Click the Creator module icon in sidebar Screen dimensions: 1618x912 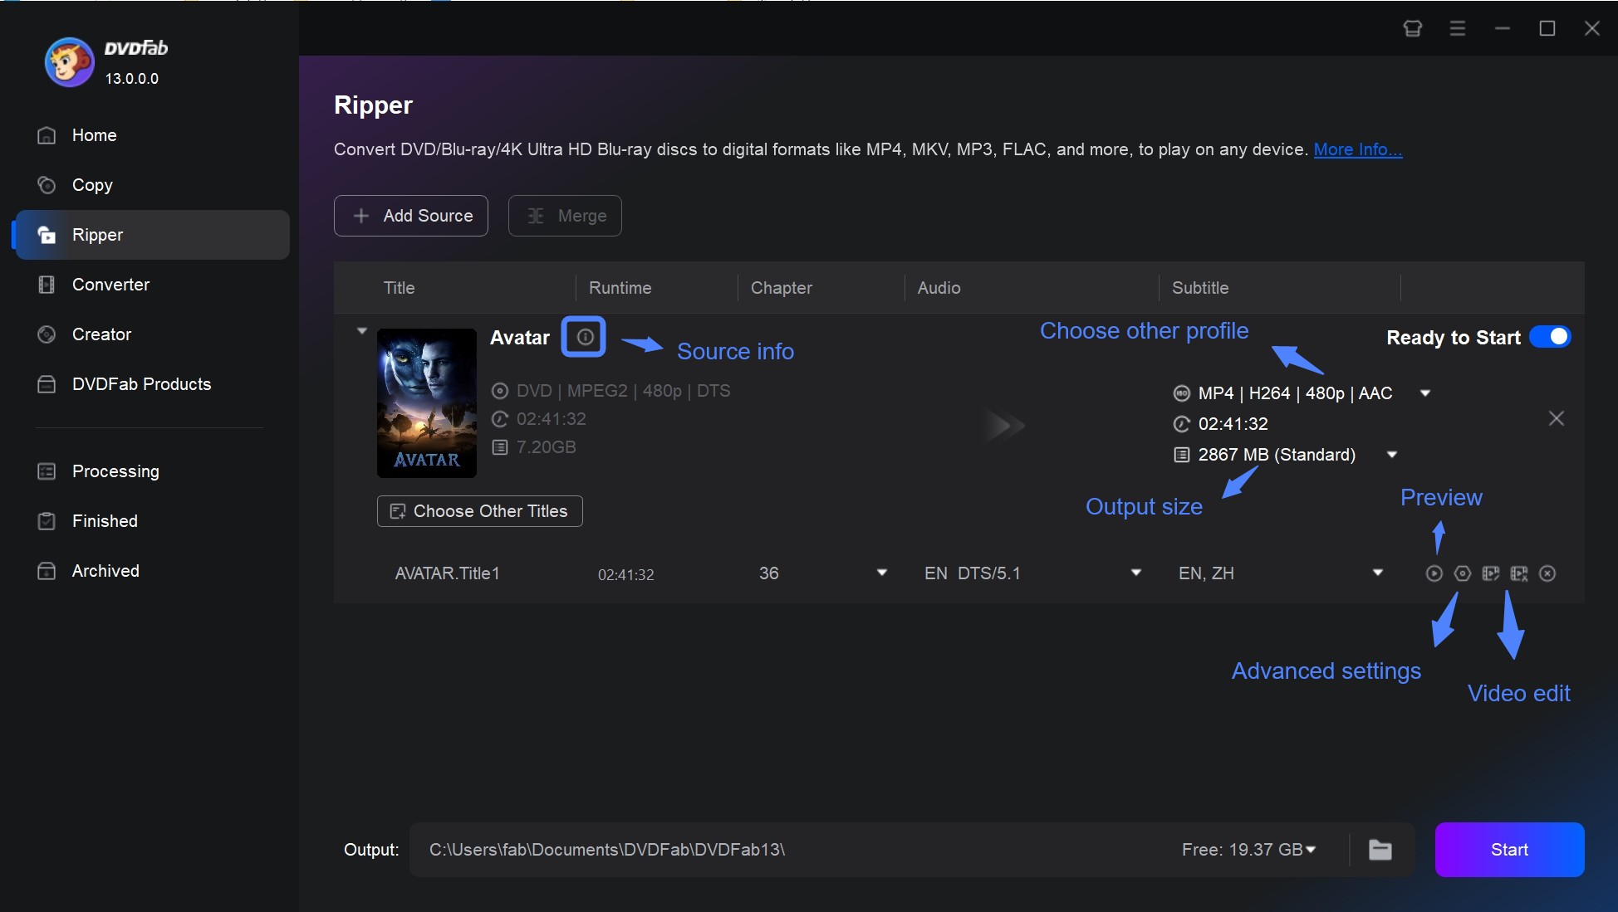click(x=45, y=334)
